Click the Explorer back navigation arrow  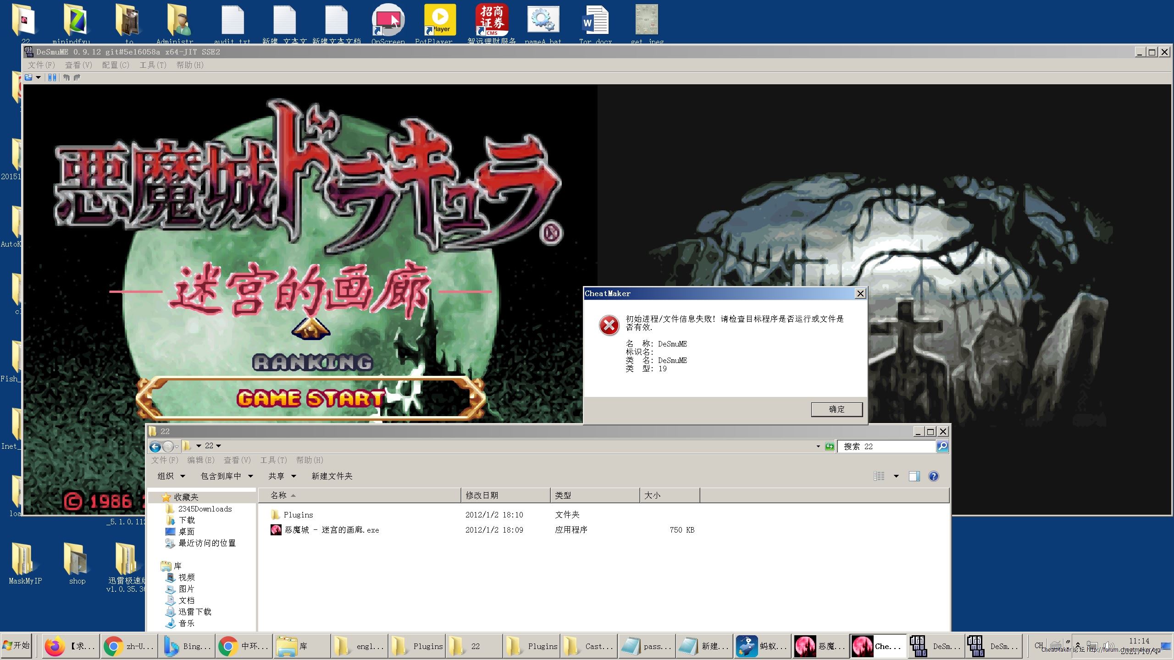155,446
